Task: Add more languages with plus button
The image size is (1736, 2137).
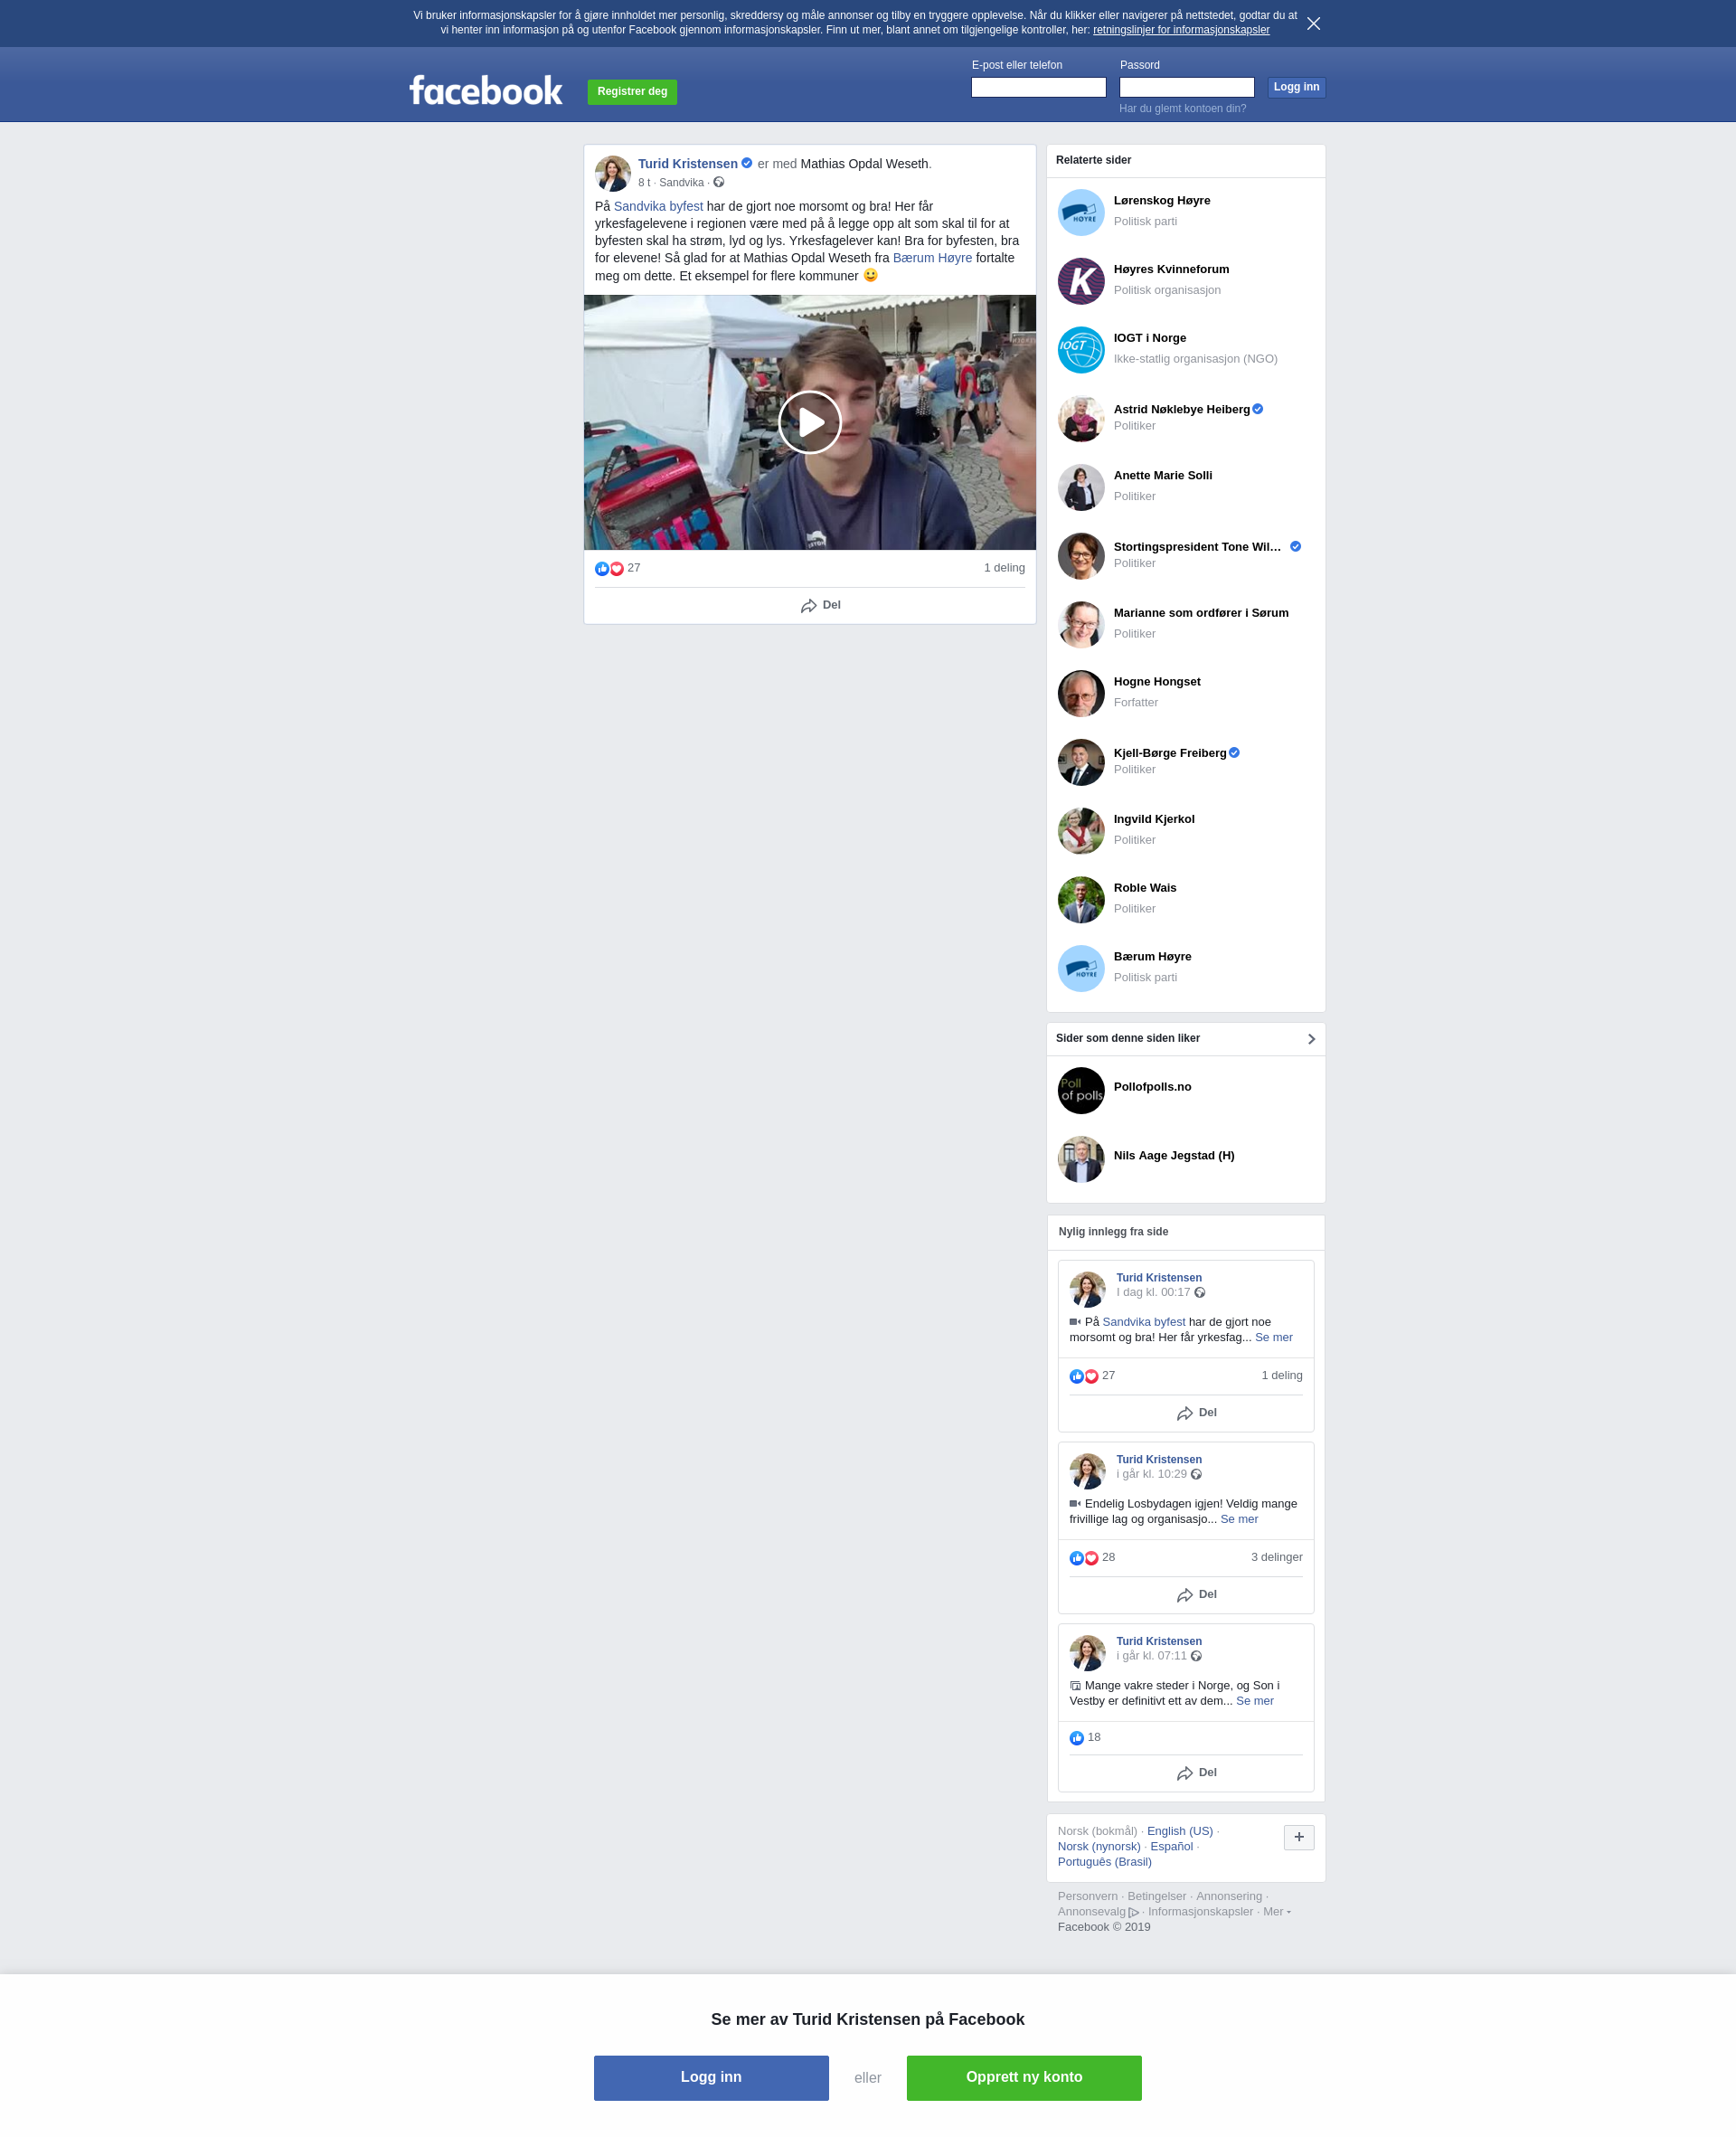Action: coord(1299,1837)
